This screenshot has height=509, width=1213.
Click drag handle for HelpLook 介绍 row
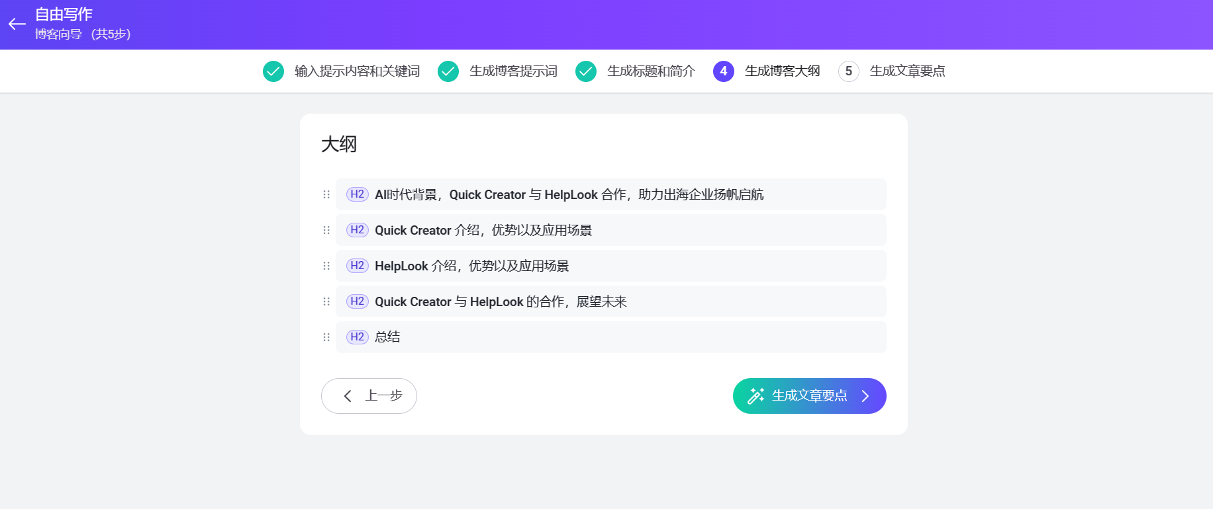tap(326, 266)
